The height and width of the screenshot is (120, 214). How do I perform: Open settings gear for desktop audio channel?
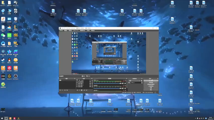tap(125, 89)
